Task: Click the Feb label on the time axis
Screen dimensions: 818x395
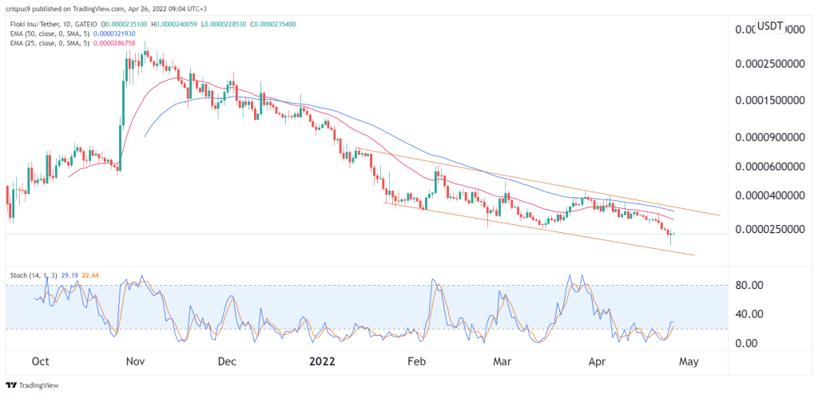Action: point(417,361)
